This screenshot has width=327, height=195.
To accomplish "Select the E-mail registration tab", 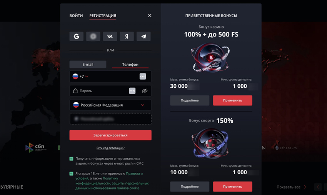I will click(x=88, y=65).
